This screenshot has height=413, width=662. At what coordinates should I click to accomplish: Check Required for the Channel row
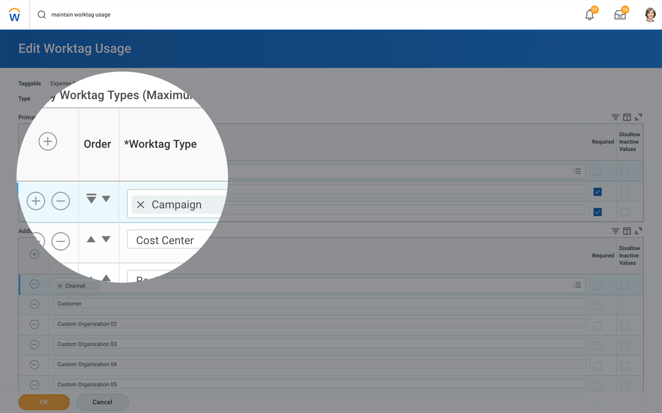[598, 285]
